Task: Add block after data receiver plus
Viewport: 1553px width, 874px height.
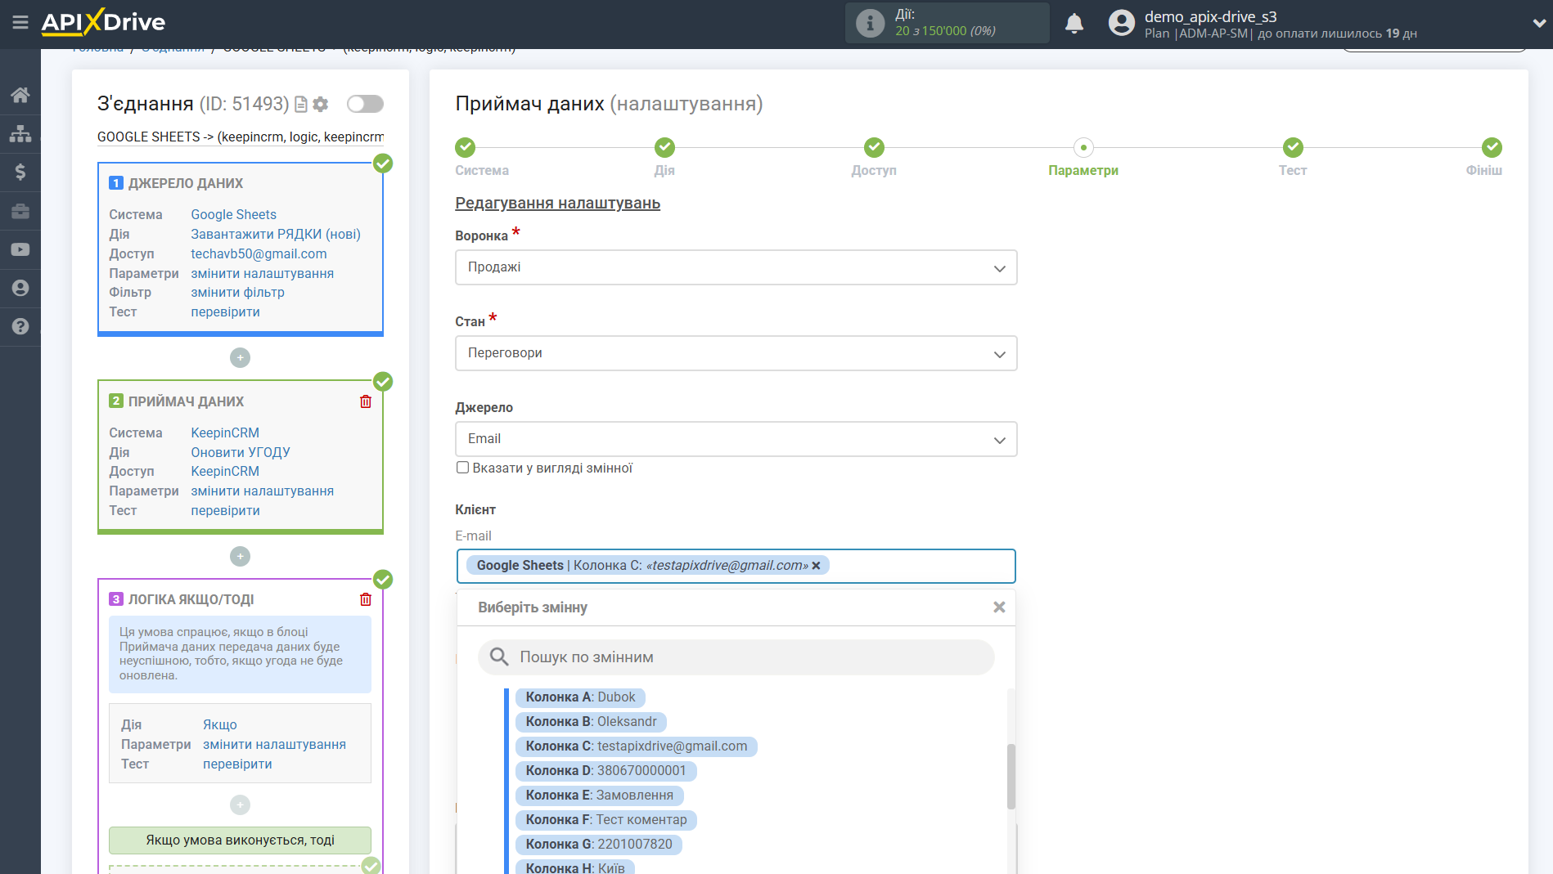Action: click(240, 556)
